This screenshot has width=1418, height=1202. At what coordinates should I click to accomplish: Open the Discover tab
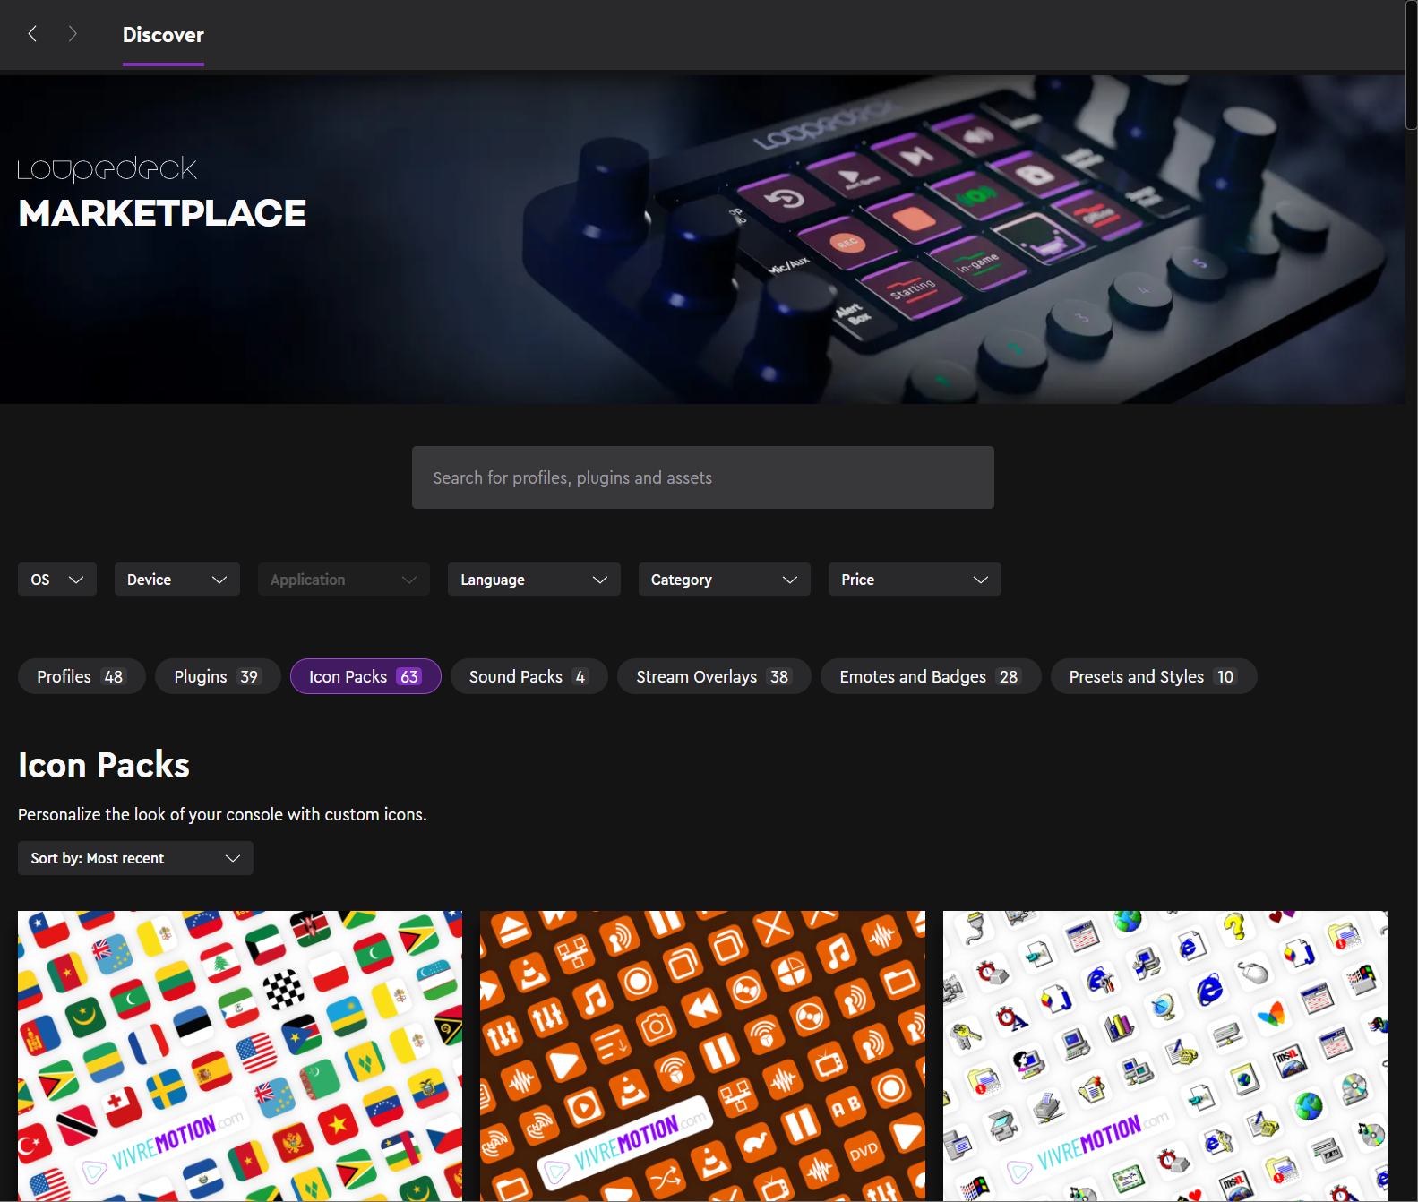163,35
